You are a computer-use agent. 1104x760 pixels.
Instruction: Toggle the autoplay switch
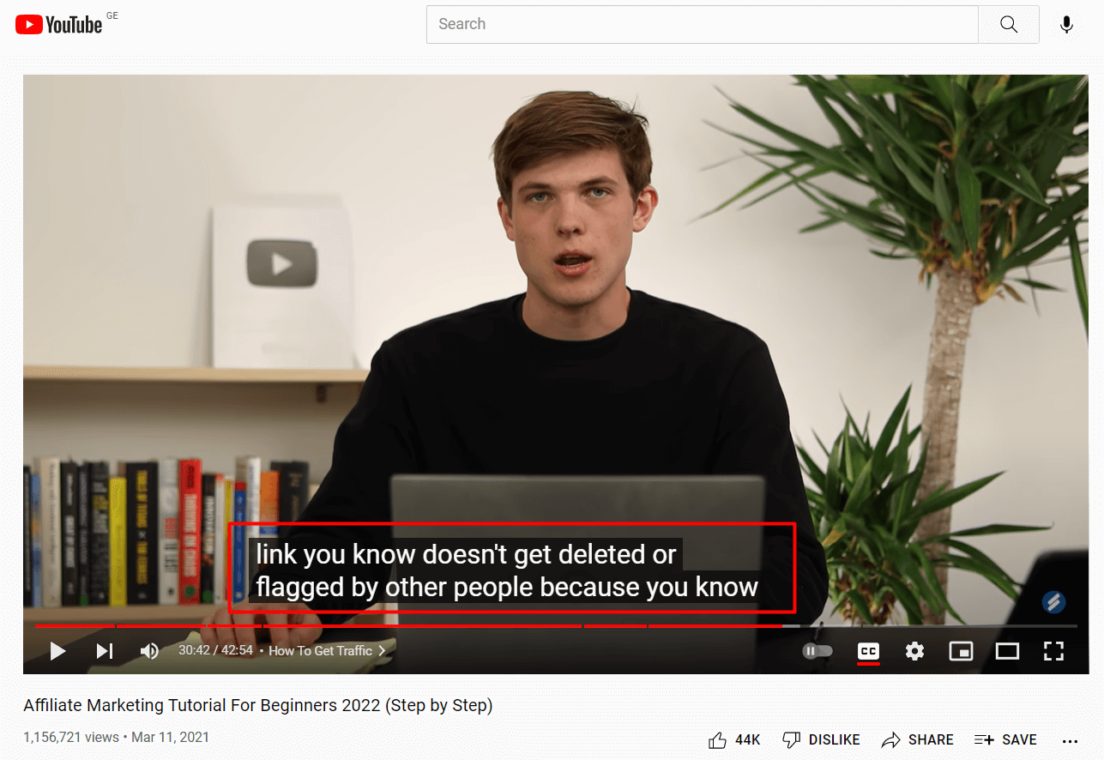(817, 651)
